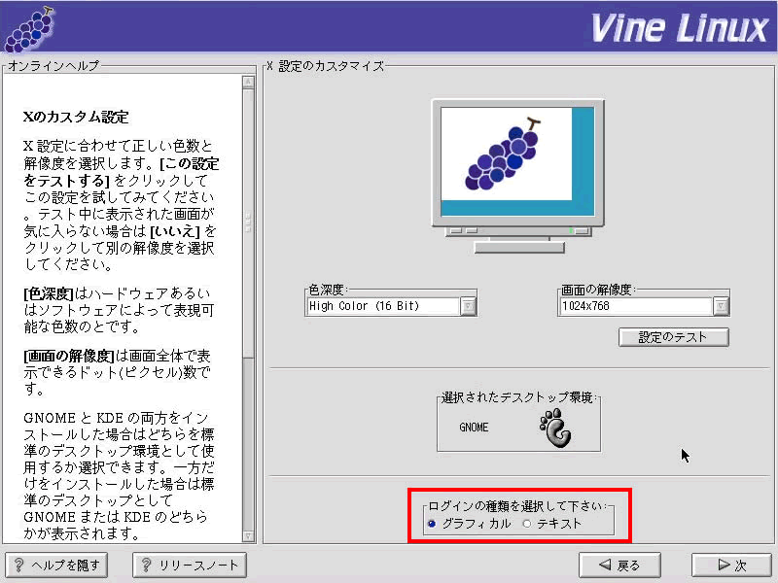Select the テキスト login radio button

(x=527, y=524)
